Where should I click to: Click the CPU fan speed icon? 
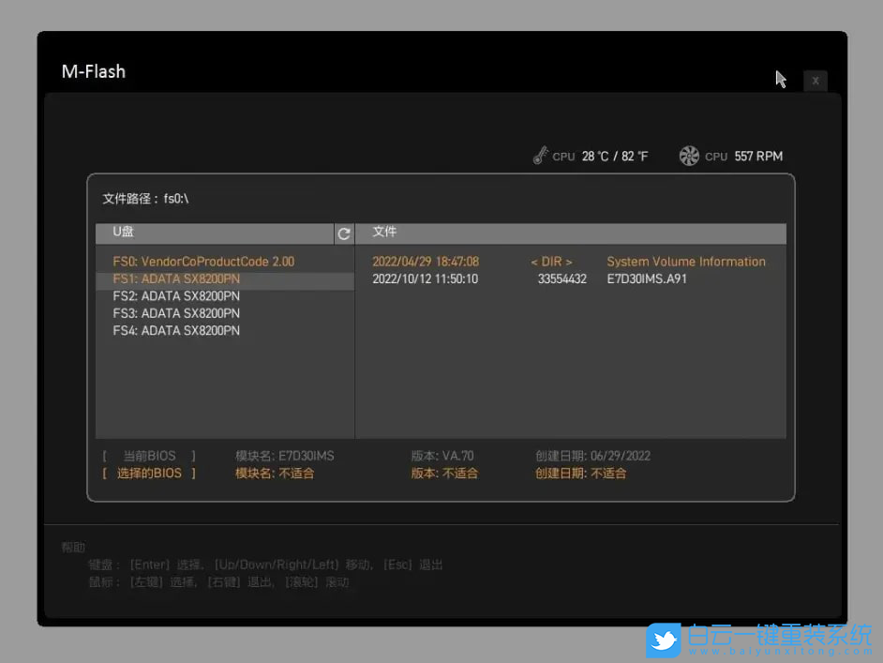pyautogui.click(x=690, y=156)
